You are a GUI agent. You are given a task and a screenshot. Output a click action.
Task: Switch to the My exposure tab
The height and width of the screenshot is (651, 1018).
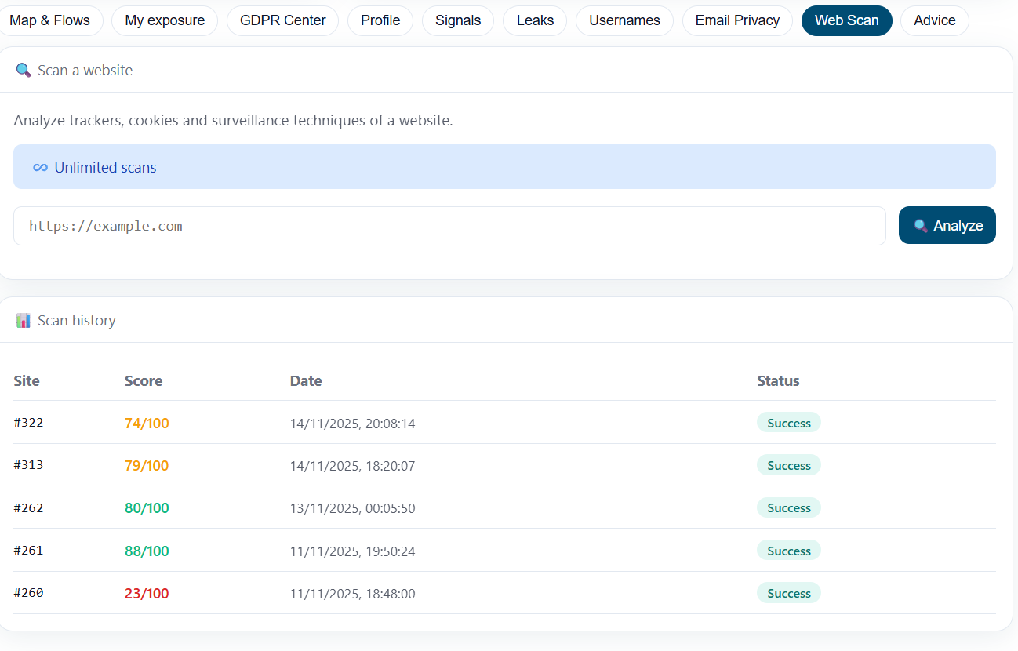165,20
